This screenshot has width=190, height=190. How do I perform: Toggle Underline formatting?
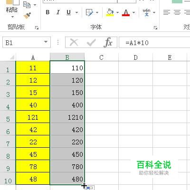coord(68,12)
